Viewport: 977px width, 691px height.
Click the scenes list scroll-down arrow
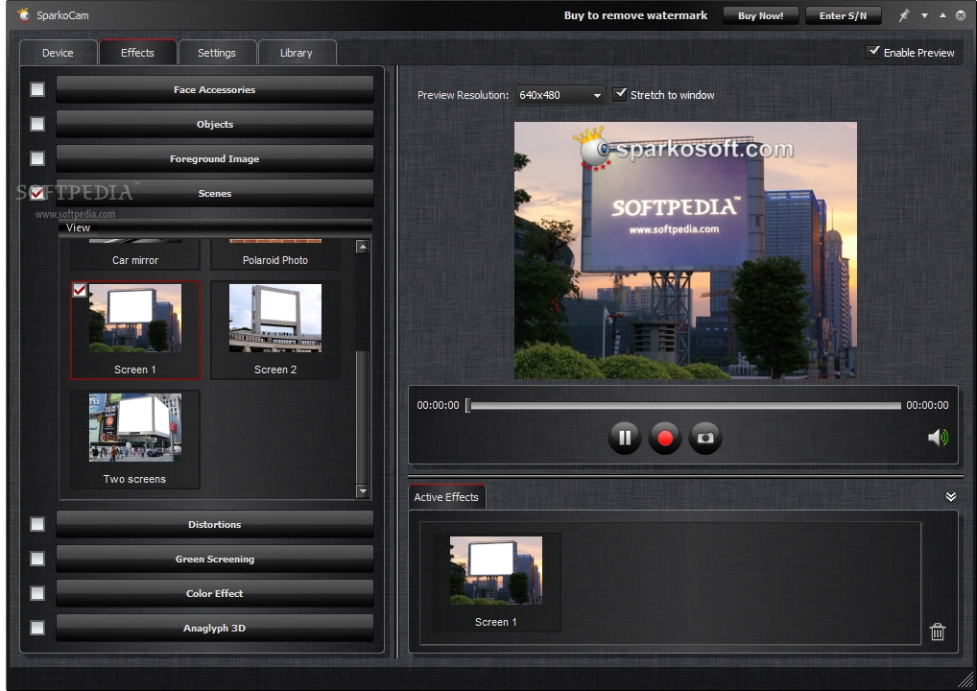click(363, 491)
